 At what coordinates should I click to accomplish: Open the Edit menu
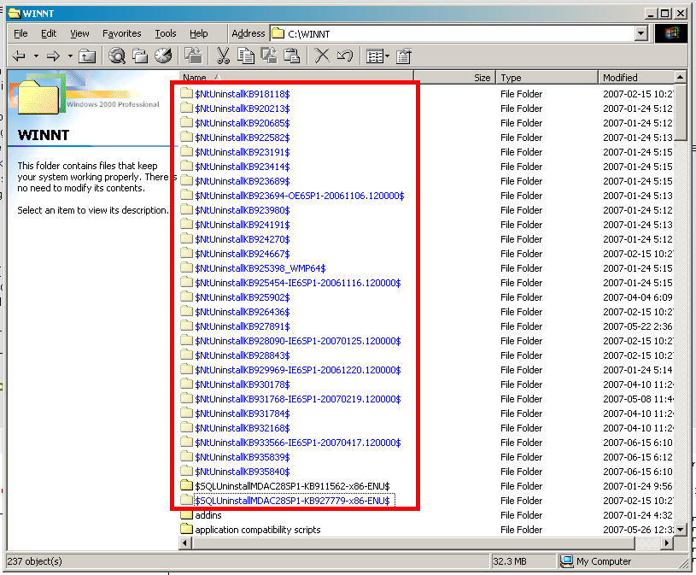pyautogui.click(x=49, y=33)
